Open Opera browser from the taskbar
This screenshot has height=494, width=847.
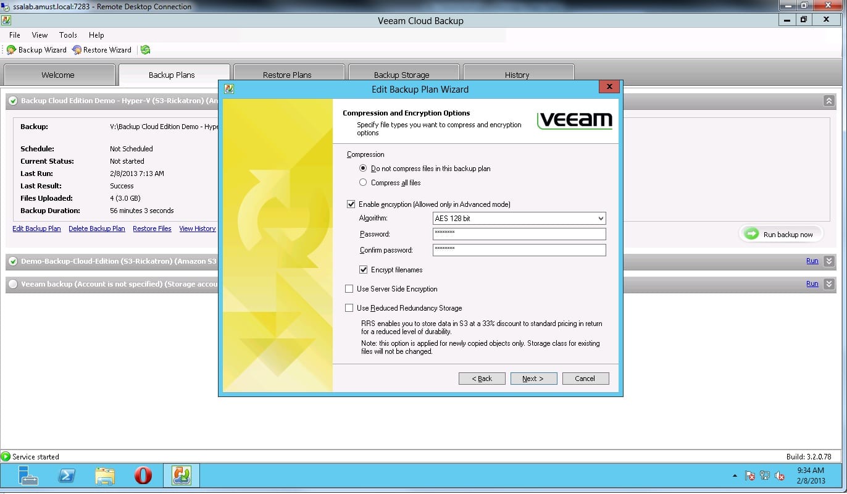click(x=143, y=475)
